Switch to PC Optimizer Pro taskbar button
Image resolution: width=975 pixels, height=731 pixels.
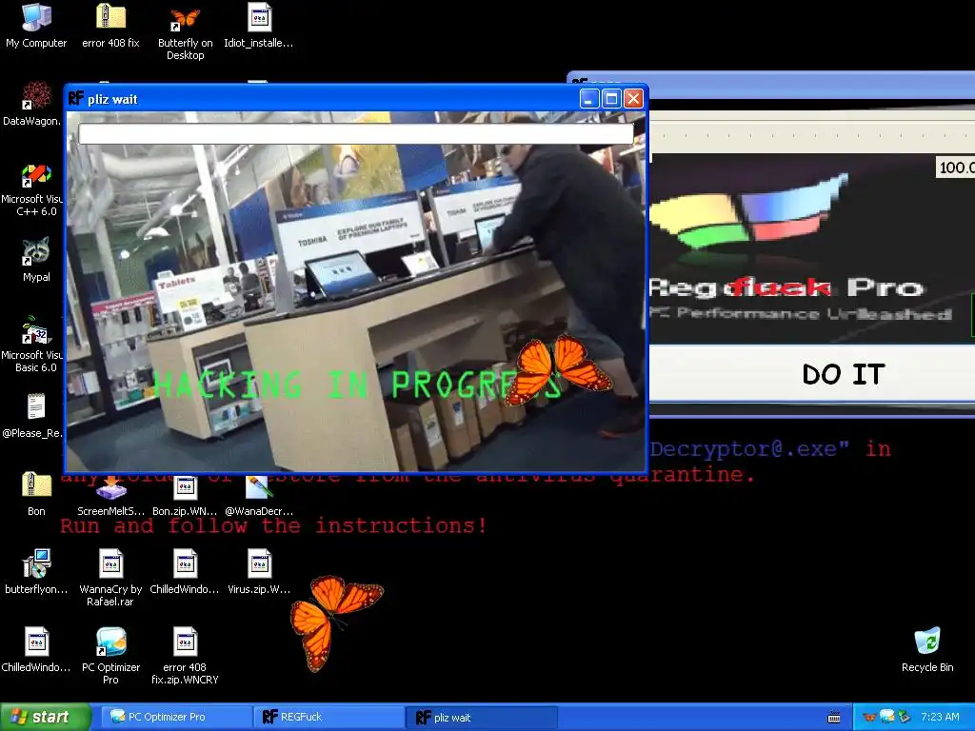(176, 717)
